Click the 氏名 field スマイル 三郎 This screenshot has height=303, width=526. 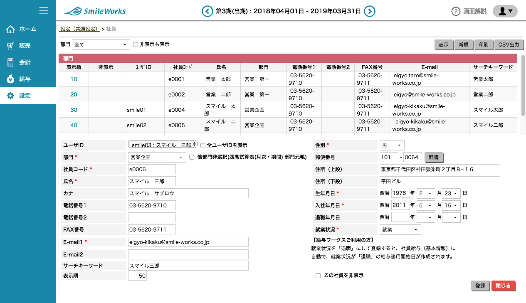pyautogui.click(x=152, y=181)
